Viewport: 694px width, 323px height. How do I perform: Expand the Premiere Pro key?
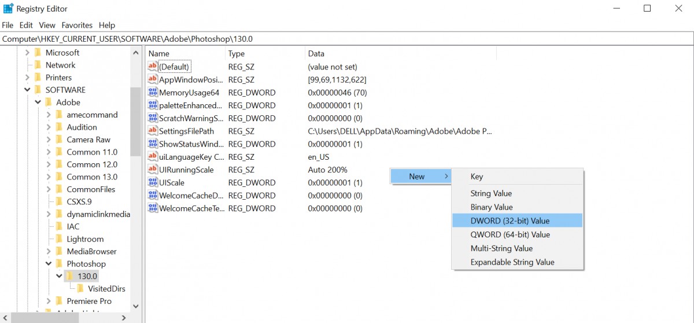point(49,301)
